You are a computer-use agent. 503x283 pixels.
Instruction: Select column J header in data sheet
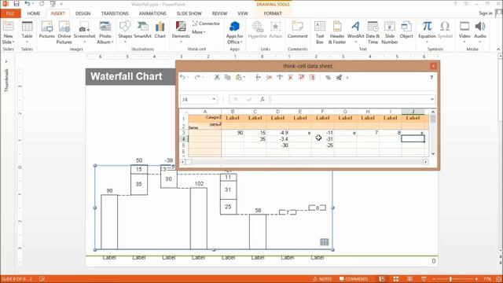pyautogui.click(x=413, y=112)
